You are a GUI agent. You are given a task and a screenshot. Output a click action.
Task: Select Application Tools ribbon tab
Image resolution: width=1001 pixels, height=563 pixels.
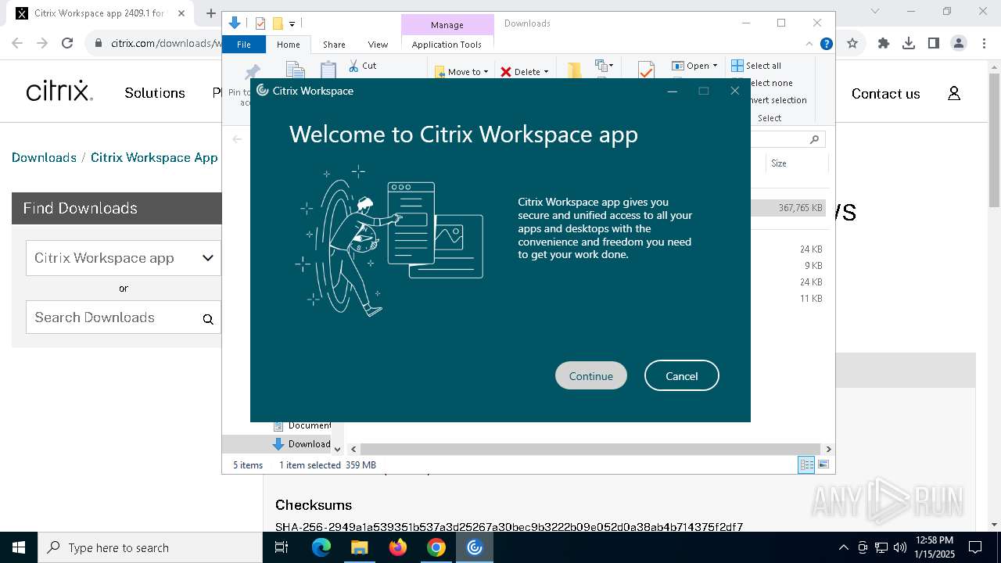coord(447,45)
